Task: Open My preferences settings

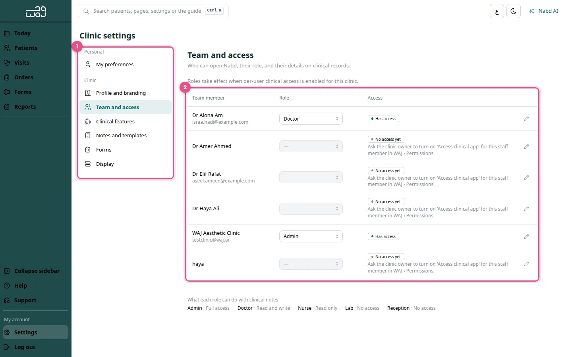Action: click(126, 64)
